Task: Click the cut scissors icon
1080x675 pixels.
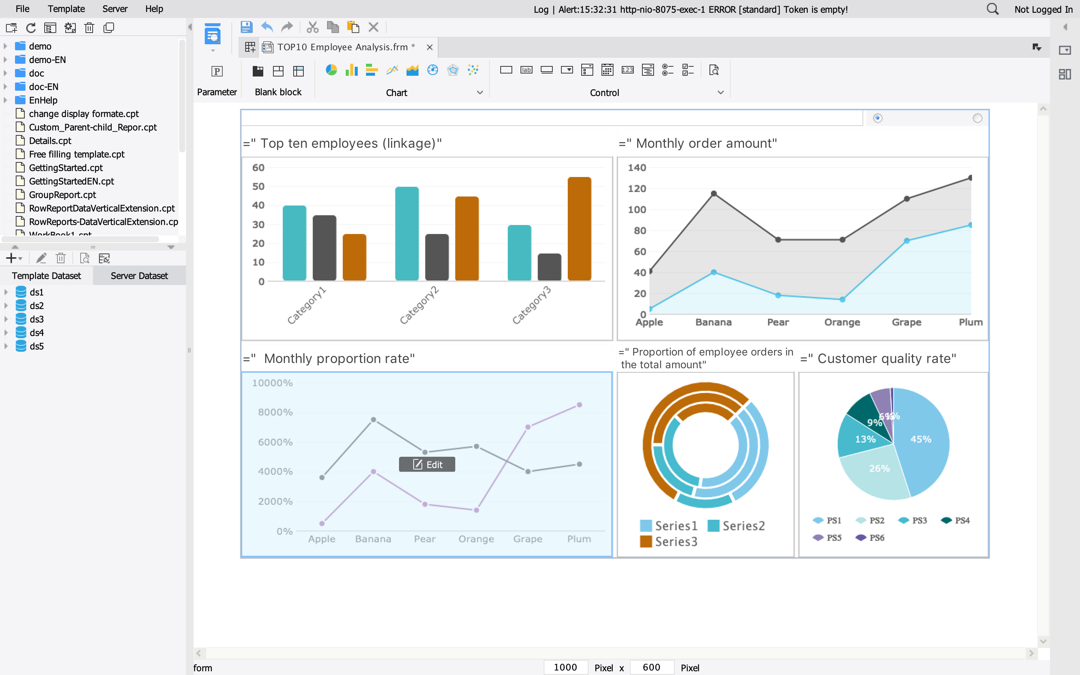Action: 312,28
